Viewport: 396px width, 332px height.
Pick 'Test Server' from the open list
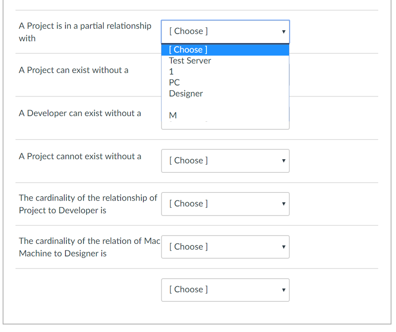point(225,61)
